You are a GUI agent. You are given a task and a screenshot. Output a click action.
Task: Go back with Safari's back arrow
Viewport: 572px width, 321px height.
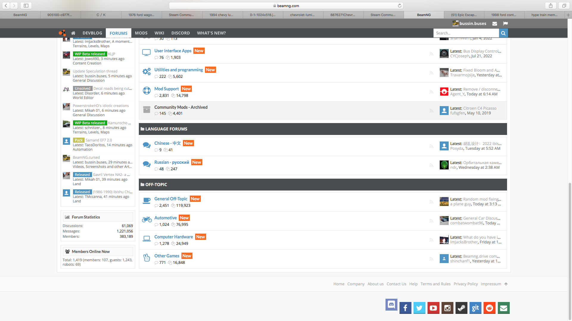[6, 6]
